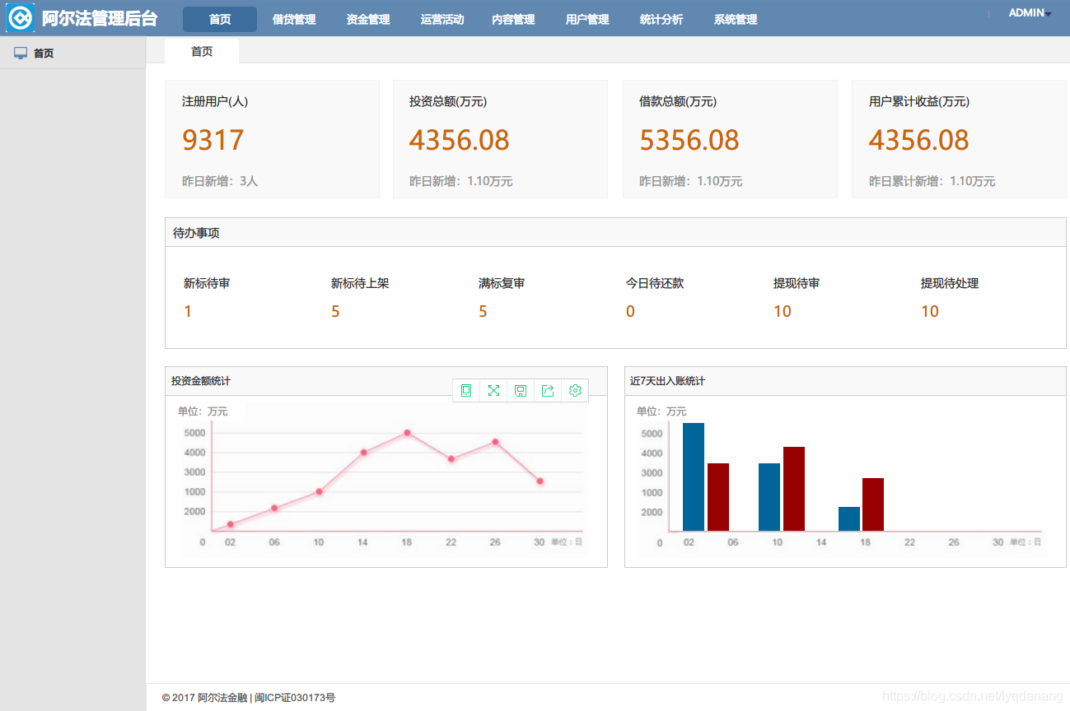Image resolution: width=1070 pixels, height=711 pixels.
Task: Click the 昨日新增：3人 text
Action: point(220,181)
